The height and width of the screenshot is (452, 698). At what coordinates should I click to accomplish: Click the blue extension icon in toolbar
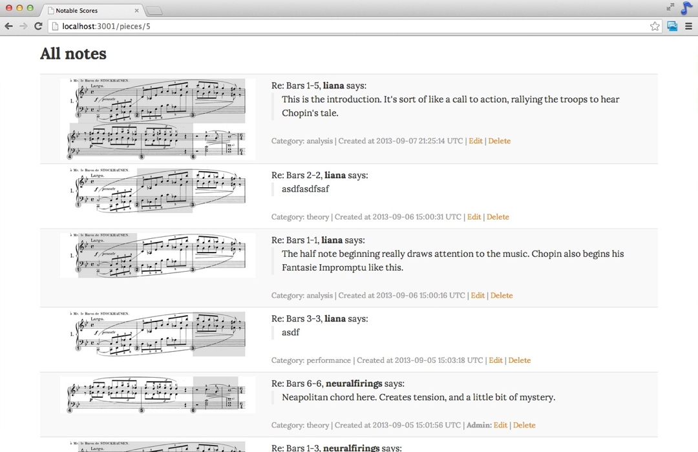[x=672, y=26]
